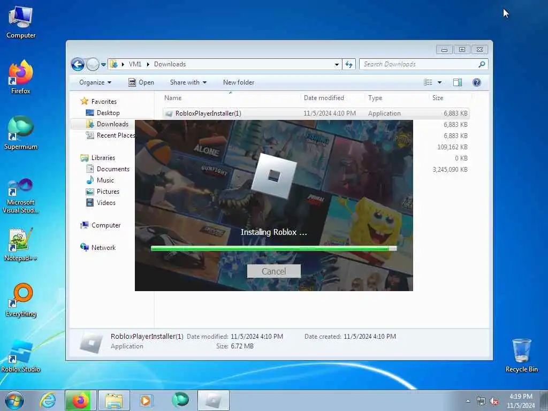Open the Computer desktop icon
This screenshot has width=548, height=411.
click(x=21, y=22)
